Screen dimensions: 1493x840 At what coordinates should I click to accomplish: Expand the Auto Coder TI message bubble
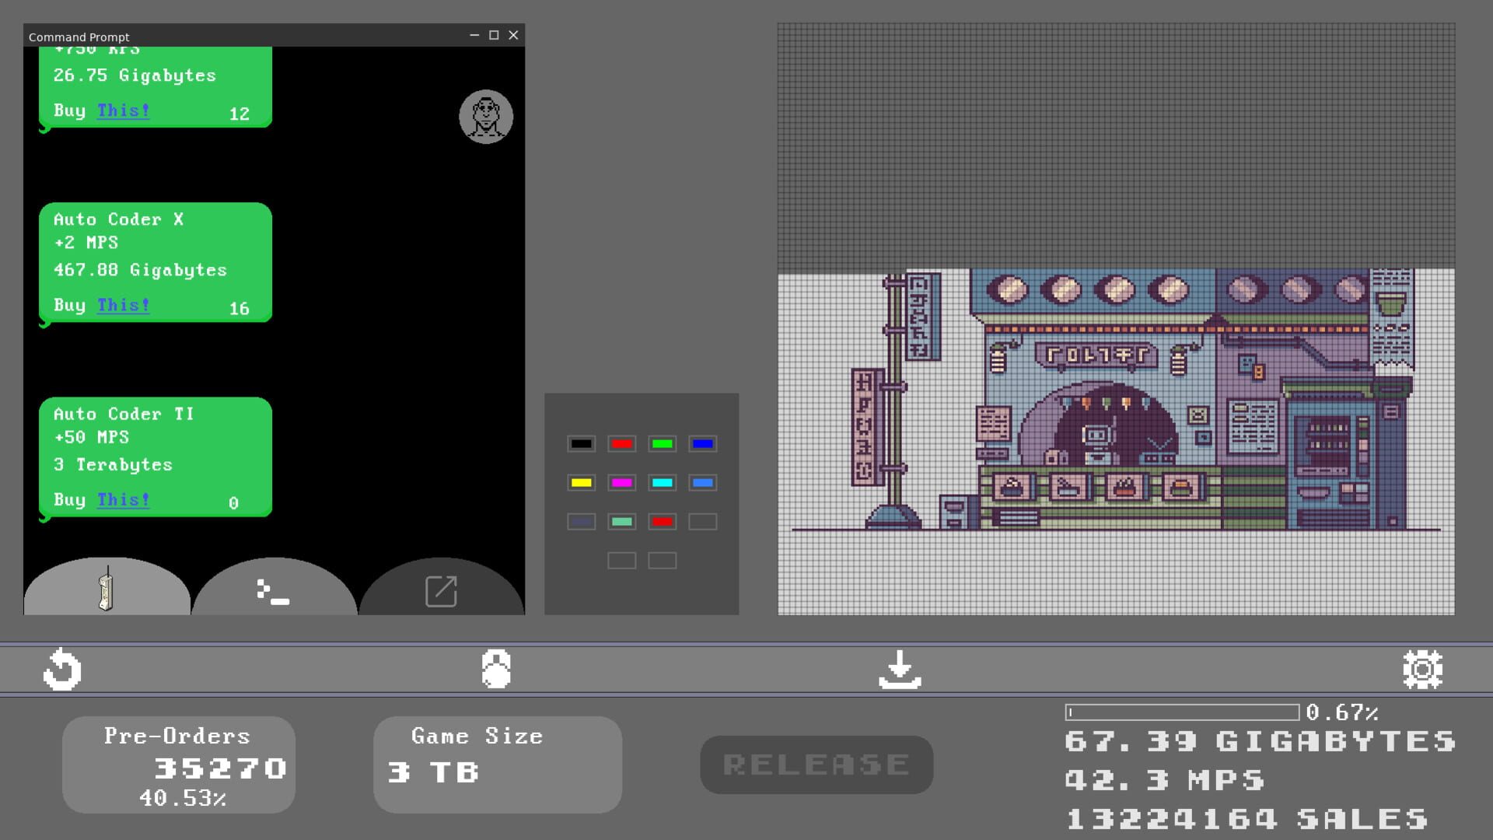(x=155, y=457)
